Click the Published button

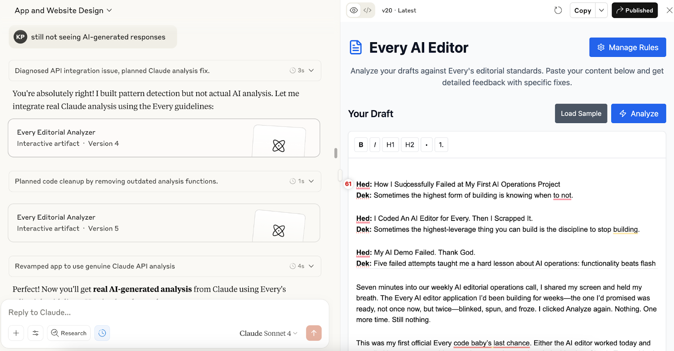[x=634, y=11]
